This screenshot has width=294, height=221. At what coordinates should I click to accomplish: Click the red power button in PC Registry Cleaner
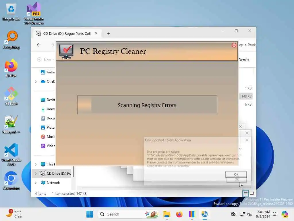234,45
